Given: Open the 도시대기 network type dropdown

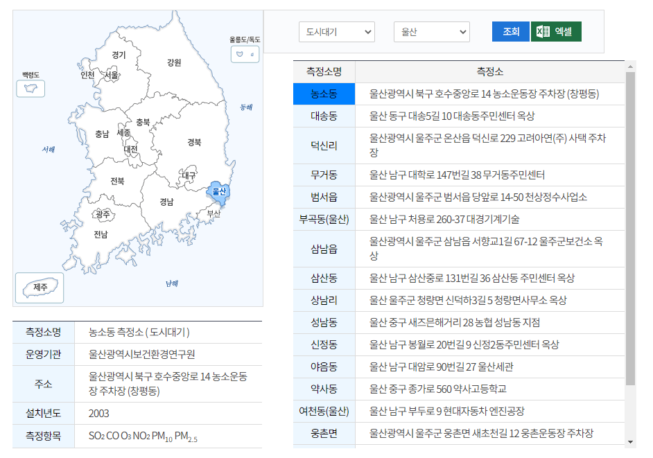Looking at the screenshot, I should coord(336,32).
